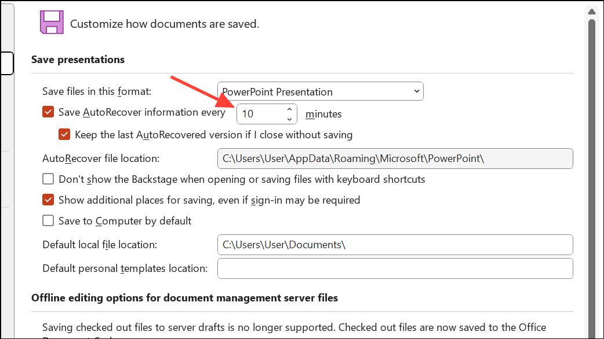
Task: Click the scrollbar up arrow
Action: tap(592, 11)
